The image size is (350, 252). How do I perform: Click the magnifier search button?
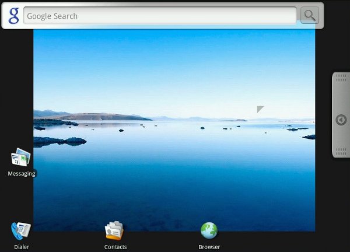[x=310, y=15]
